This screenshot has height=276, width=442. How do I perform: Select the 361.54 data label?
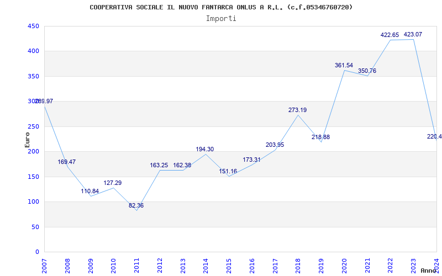pyautogui.click(x=344, y=65)
